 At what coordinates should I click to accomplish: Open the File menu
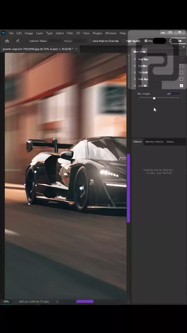tap(11, 33)
